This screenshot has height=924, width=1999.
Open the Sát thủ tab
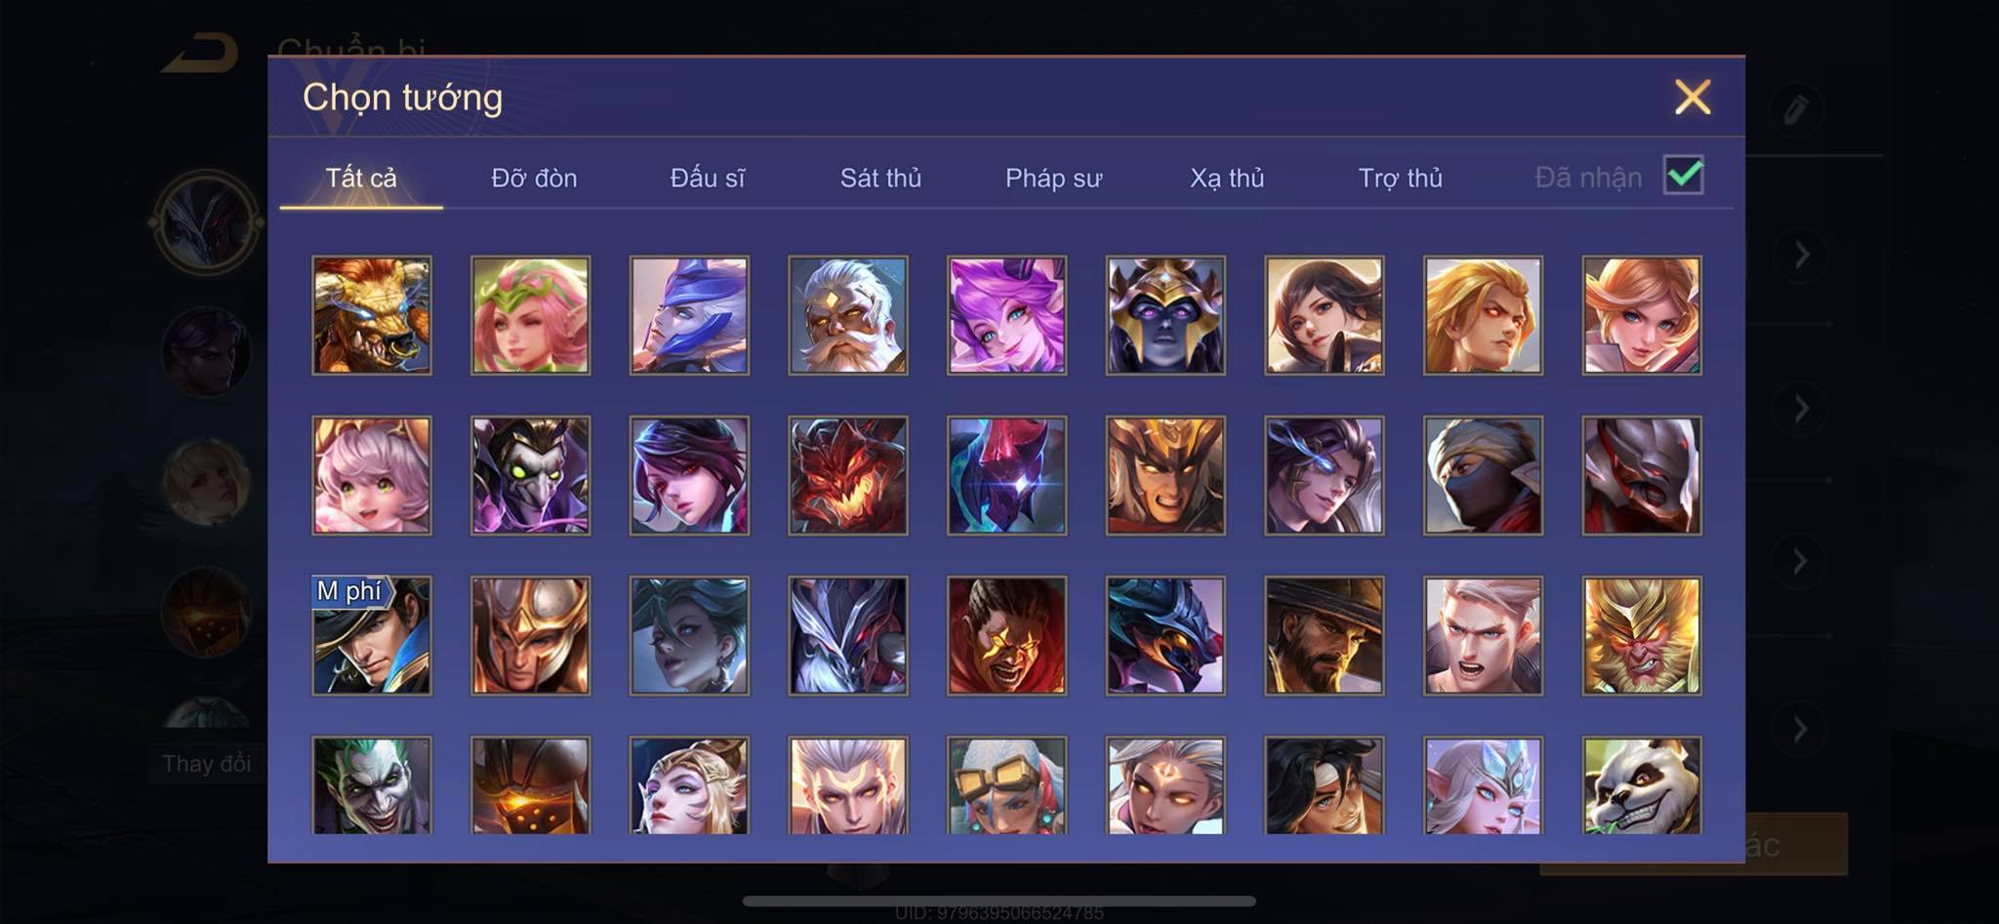tap(880, 178)
